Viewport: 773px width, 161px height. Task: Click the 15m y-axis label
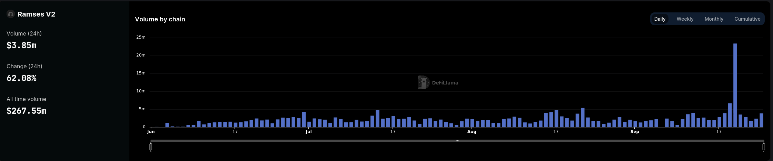141,73
